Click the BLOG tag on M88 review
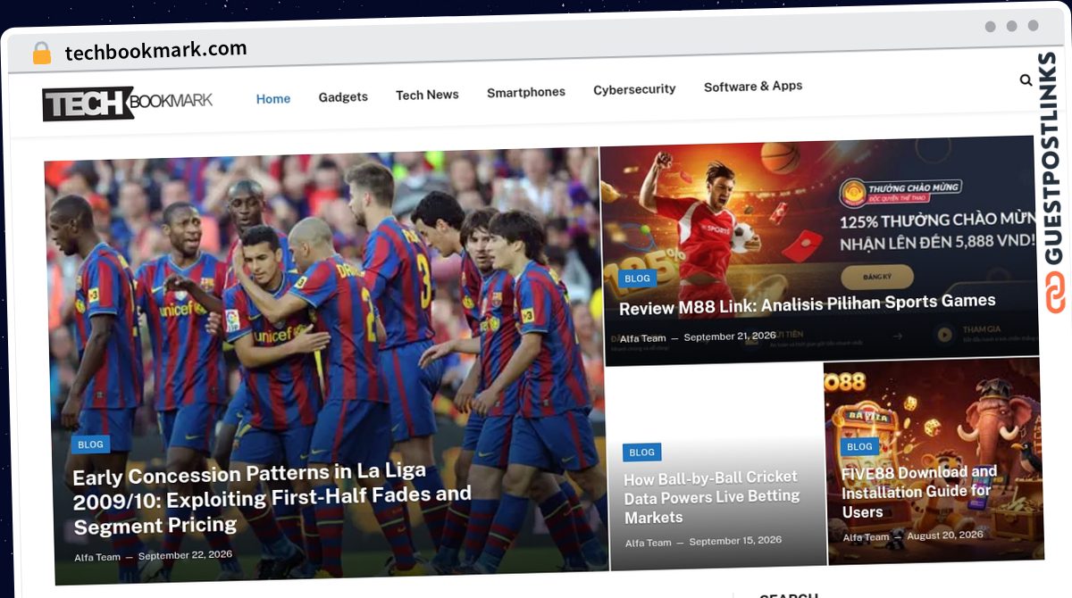The height and width of the screenshot is (598, 1072). pos(637,278)
